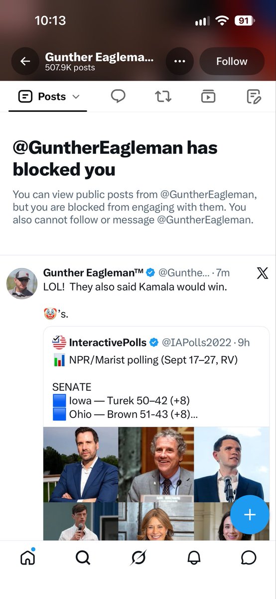Tap the Gunther Eagleman post text
Viewport: 276px width, 599px height.
tap(136, 288)
